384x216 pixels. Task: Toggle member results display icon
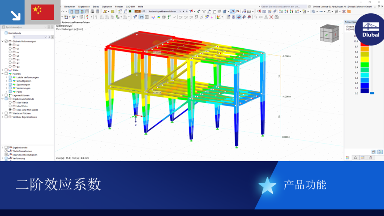(153, 17)
